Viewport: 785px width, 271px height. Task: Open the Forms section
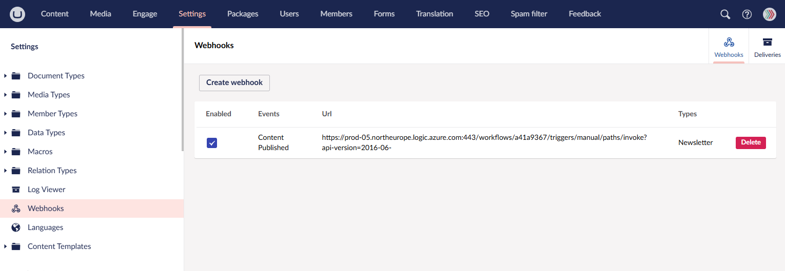(x=384, y=14)
